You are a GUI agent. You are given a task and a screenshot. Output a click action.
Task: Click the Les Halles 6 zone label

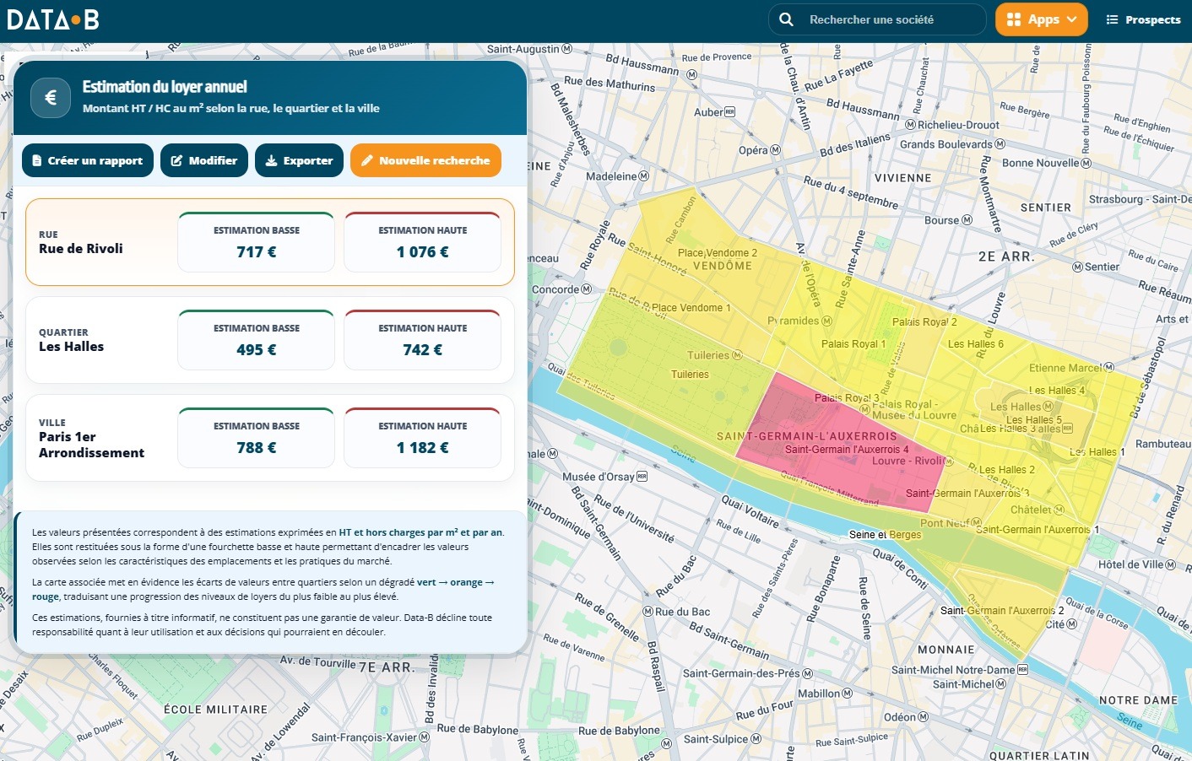click(x=976, y=344)
